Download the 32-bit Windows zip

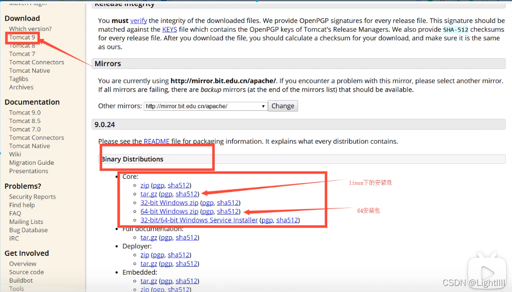(x=169, y=203)
